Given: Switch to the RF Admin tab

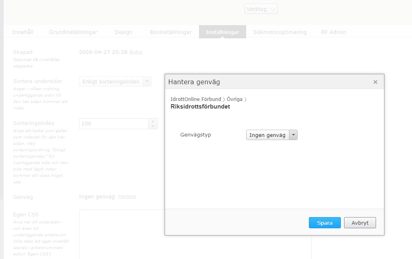Looking at the screenshot, I should click(x=334, y=32).
